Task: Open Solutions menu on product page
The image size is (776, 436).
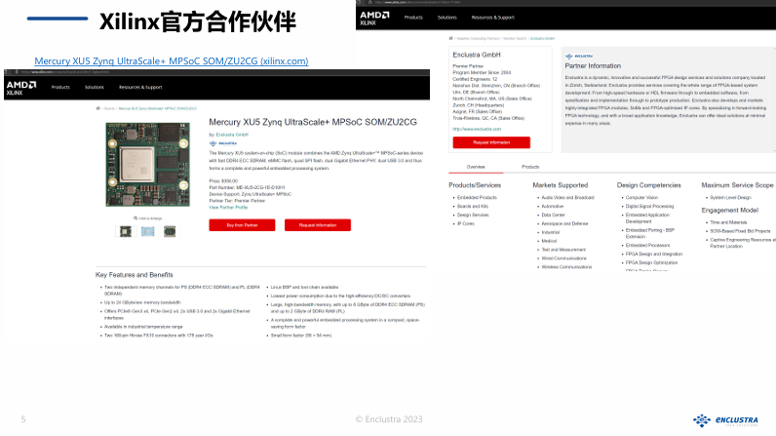Action: click(x=95, y=87)
